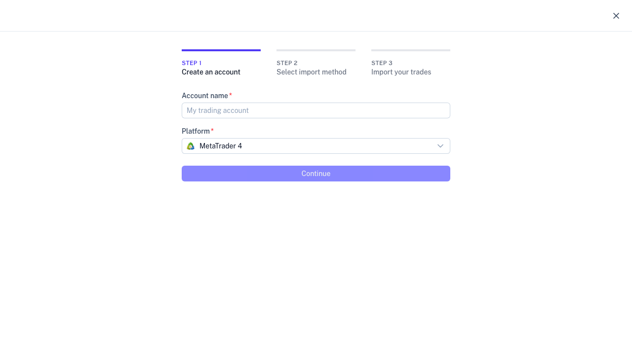Image resolution: width=632 pixels, height=355 pixels.
Task: Click the Step 3 progress bar
Action: point(410,50)
